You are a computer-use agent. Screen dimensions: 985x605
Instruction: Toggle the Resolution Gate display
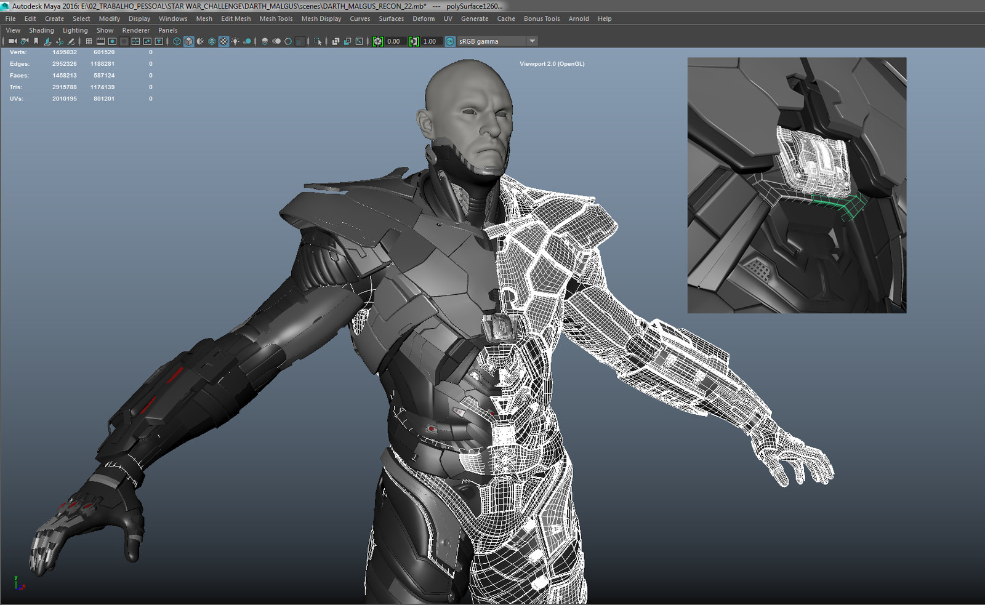click(x=112, y=41)
